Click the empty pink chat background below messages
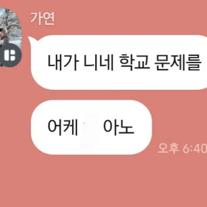Image resolution: width=207 pixels, height=207 pixels. click(103, 181)
